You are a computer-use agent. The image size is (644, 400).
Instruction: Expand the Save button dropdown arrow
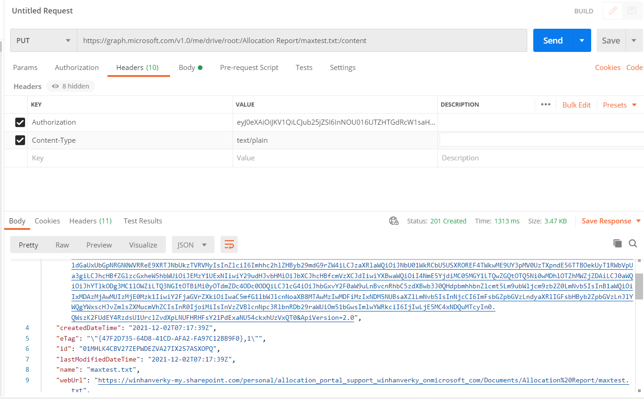coord(634,40)
